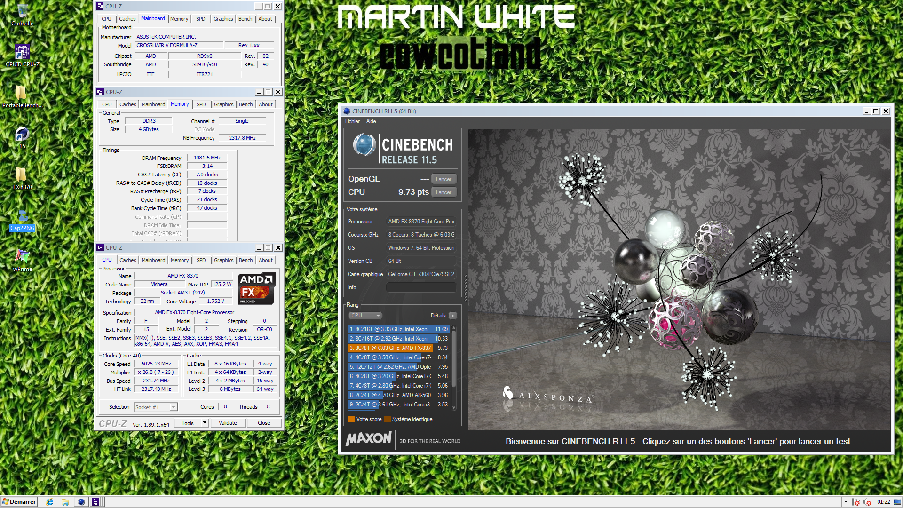Click the MAXON logo in Cinebench footer
Viewport: 903px width, 508px height.
tap(369, 438)
